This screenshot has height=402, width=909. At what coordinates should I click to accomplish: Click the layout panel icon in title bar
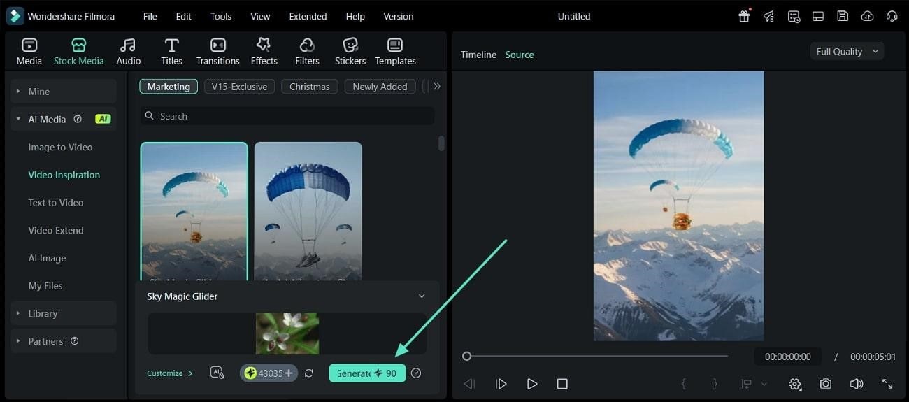818,16
